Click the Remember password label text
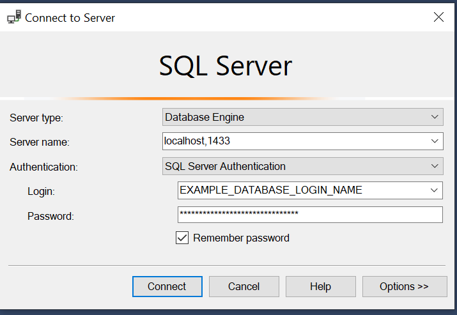This screenshot has height=315, width=457. point(242,238)
